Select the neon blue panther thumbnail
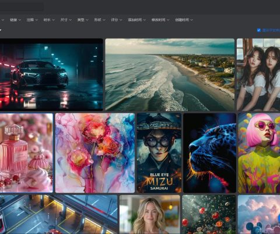The height and width of the screenshot is (234, 280). tap(209, 153)
